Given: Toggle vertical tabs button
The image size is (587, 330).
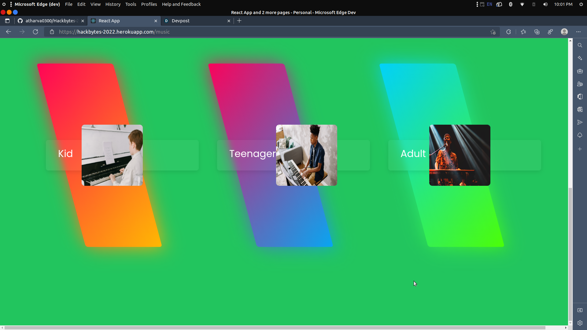Looking at the screenshot, I should tap(7, 21).
